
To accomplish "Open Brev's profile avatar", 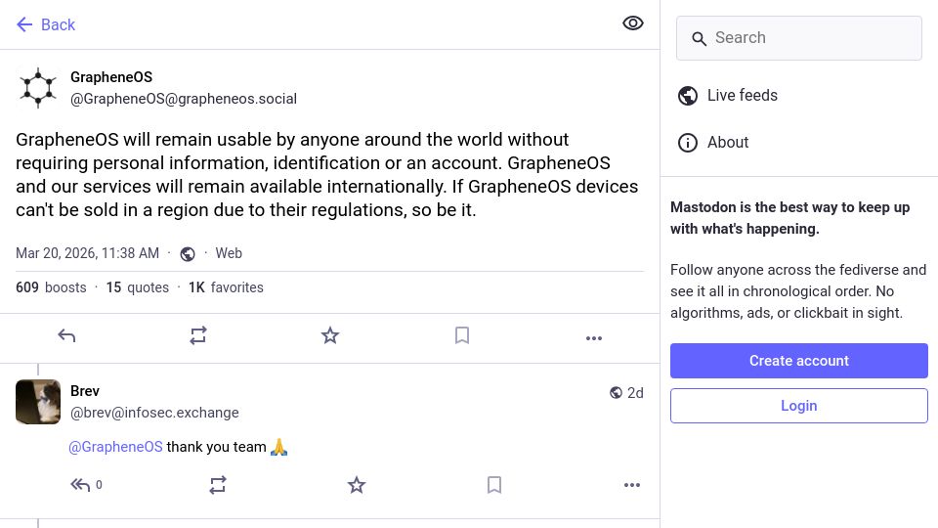I will 38,402.
